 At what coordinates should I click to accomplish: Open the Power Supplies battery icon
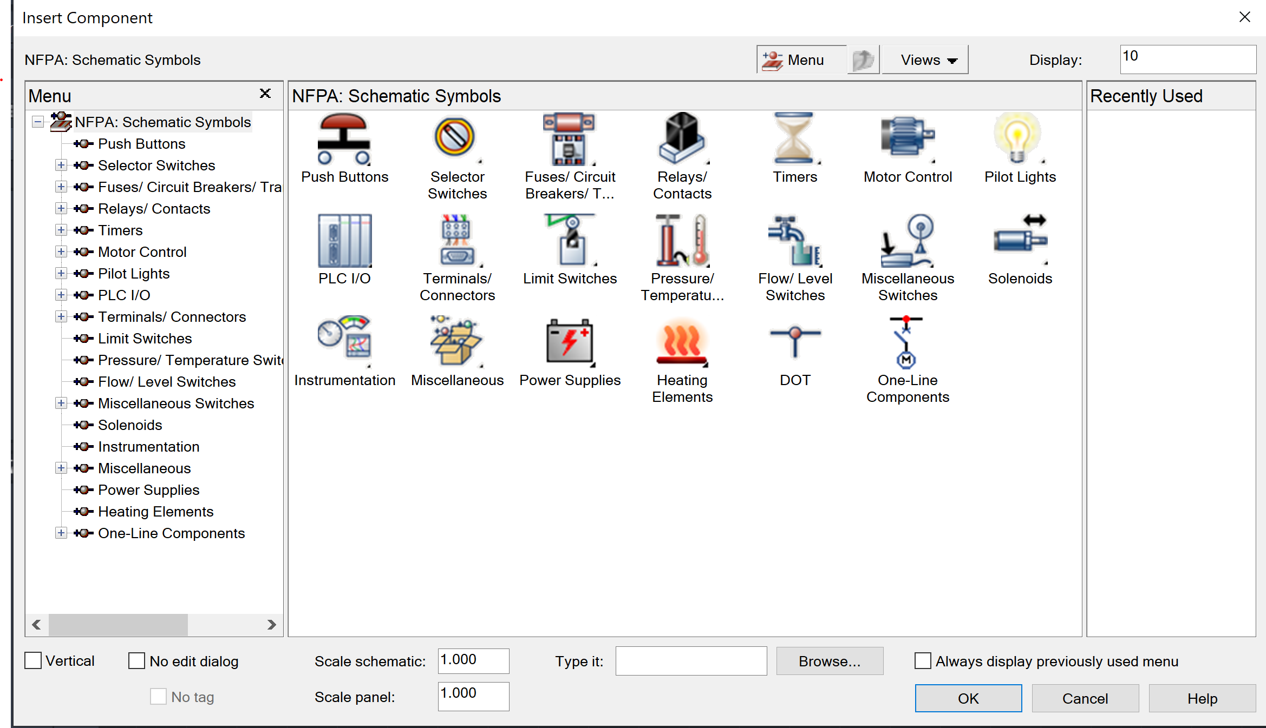(x=570, y=342)
